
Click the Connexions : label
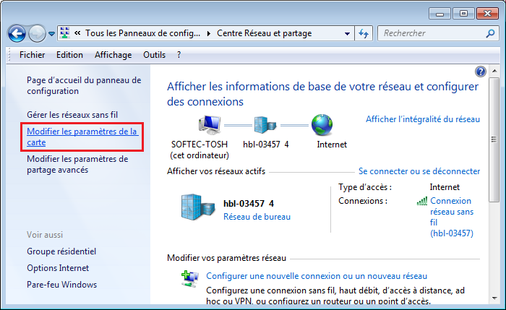click(363, 201)
